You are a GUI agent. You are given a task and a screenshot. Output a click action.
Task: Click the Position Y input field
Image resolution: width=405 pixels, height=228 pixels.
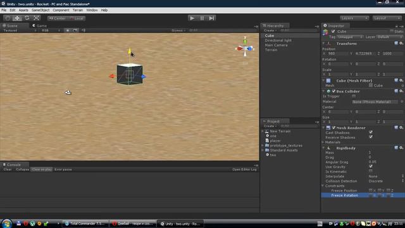pyautogui.click(x=364, y=53)
